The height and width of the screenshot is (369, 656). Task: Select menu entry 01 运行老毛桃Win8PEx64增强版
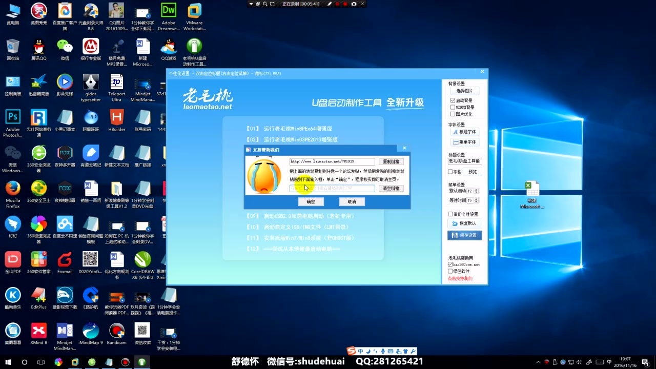[289, 129]
